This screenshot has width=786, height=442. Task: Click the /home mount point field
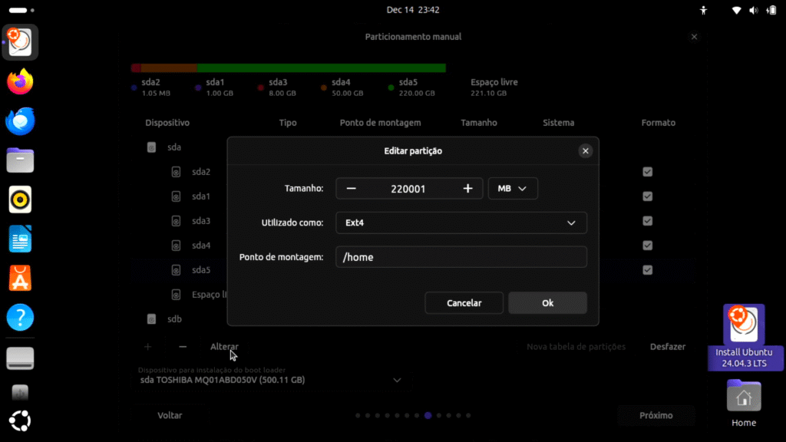[461, 257]
